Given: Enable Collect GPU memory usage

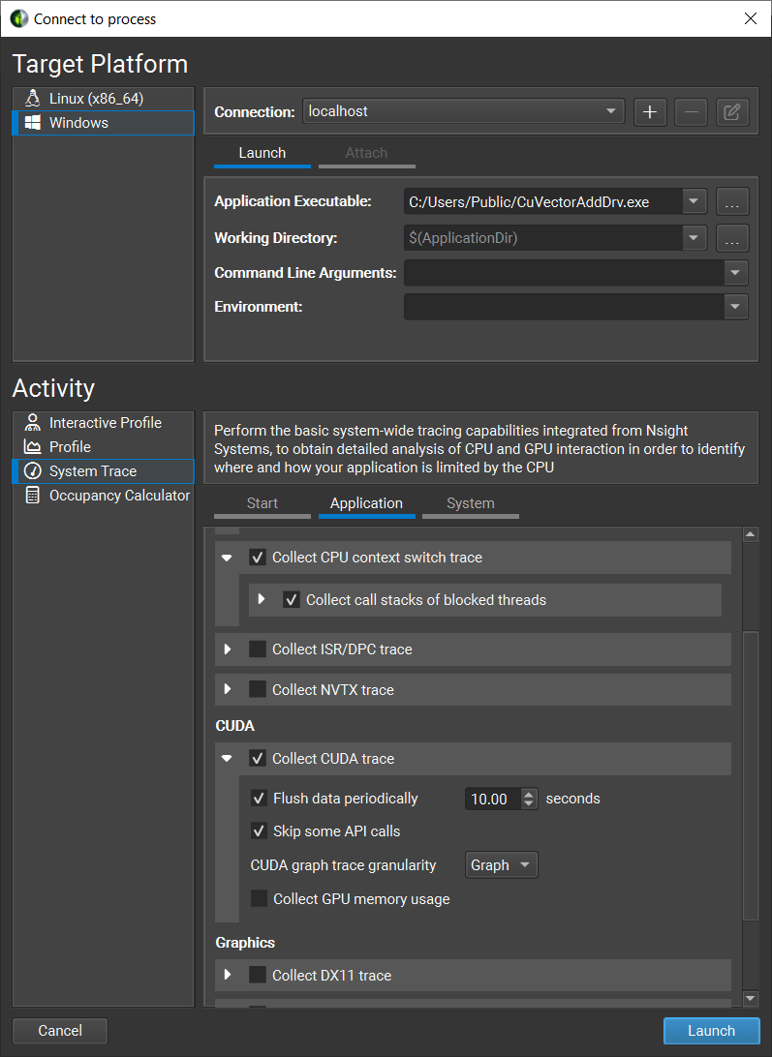Looking at the screenshot, I should tap(260, 899).
